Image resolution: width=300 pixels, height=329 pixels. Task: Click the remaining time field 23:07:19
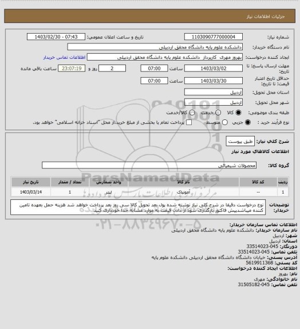[x=72, y=69]
